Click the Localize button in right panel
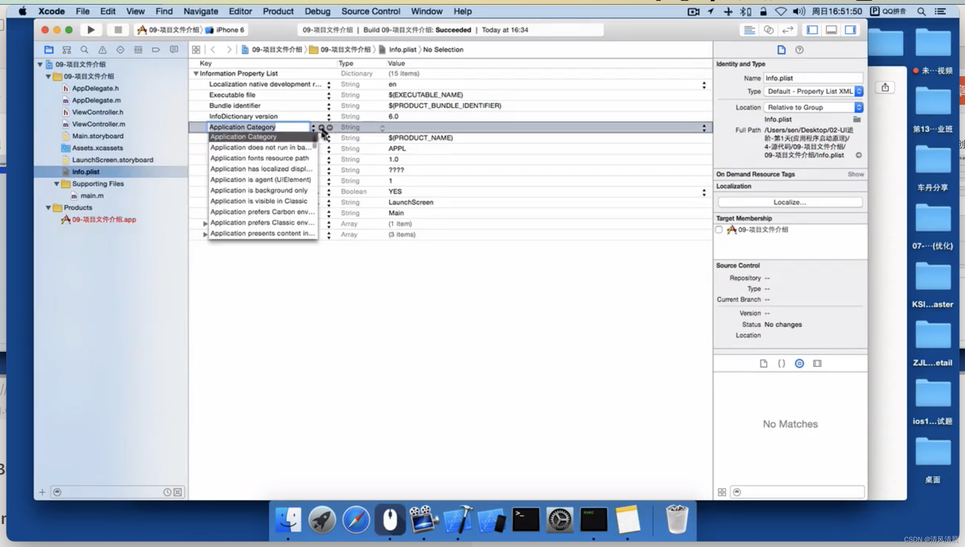This screenshot has height=547, width=965. point(791,202)
